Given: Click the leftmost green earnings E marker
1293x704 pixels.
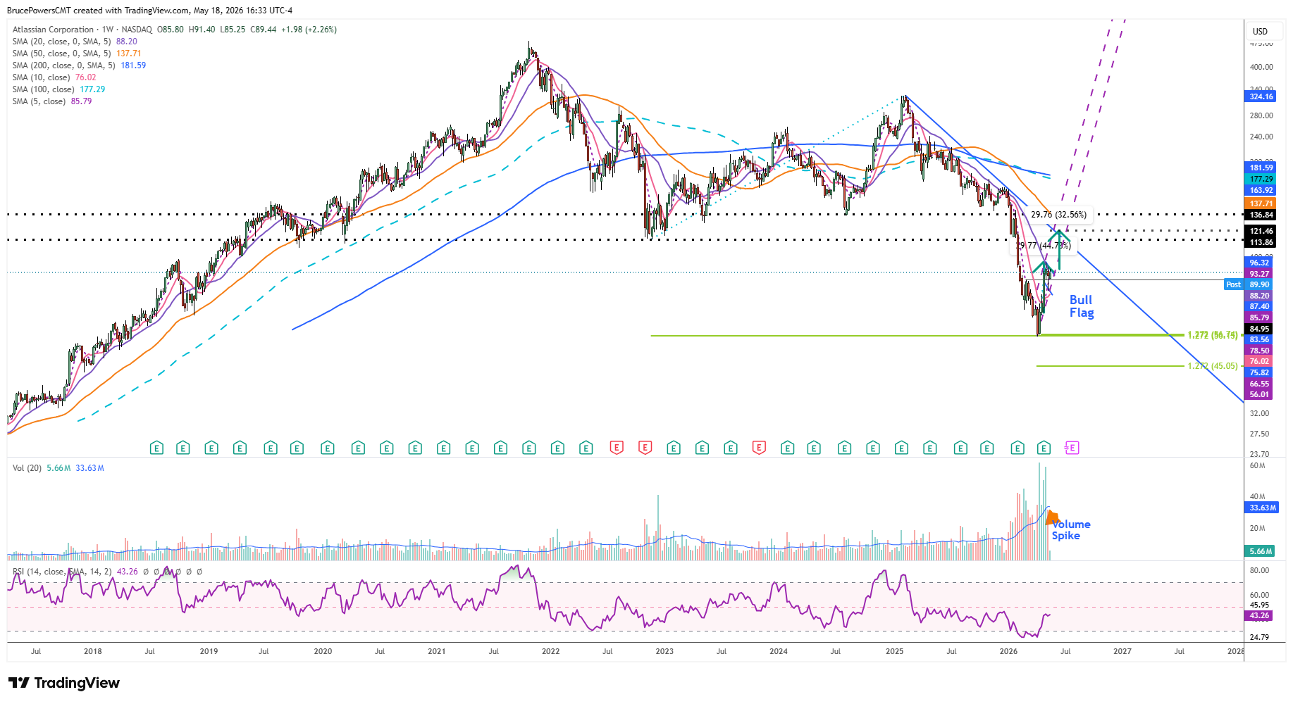Looking at the screenshot, I should (156, 448).
